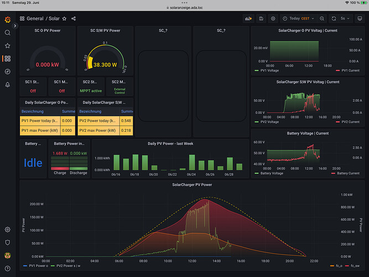Tap the Wi-Fi status icon
Viewport: 369px width, 277px height.
coord(347,3)
